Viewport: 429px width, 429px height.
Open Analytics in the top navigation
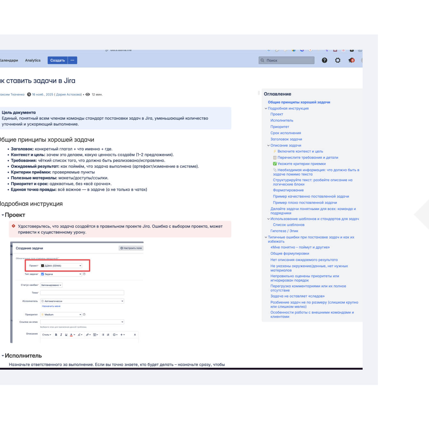pyautogui.click(x=33, y=60)
